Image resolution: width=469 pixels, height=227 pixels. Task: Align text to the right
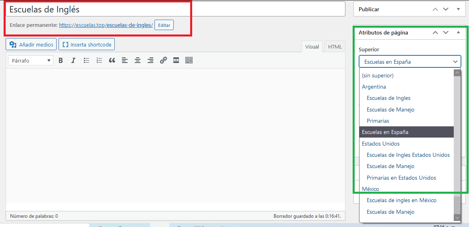click(x=150, y=61)
